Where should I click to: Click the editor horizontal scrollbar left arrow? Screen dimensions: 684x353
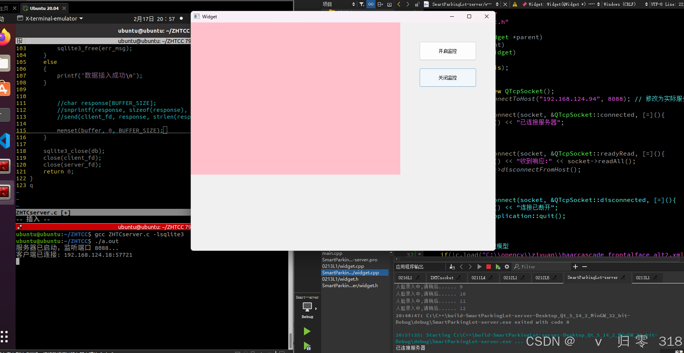(397, 259)
